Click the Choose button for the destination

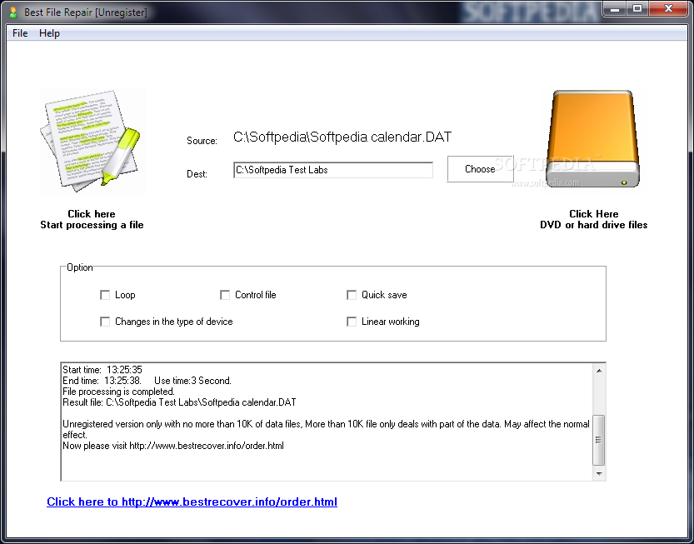coord(480,169)
